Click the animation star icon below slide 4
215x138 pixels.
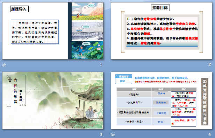tap(113, 134)
